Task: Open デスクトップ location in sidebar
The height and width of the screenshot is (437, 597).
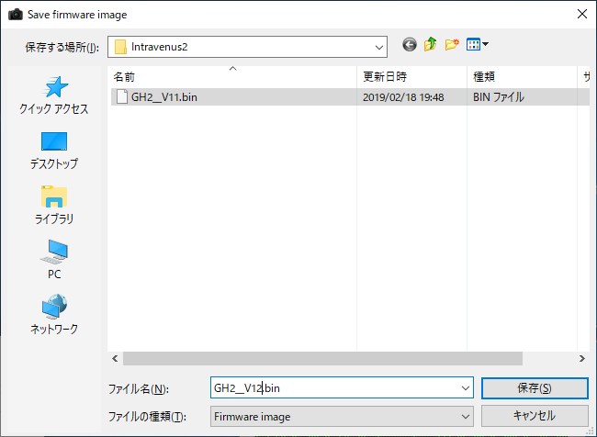Action: [54, 151]
